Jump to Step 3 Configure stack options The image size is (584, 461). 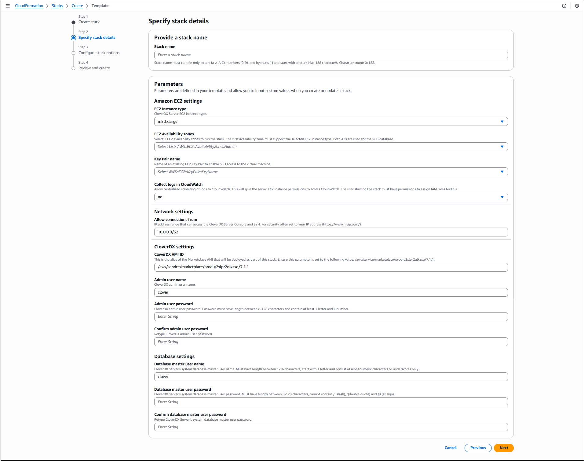99,53
